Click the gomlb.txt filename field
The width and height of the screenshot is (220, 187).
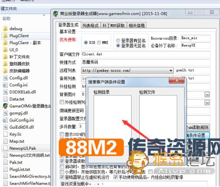click(193, 70)
